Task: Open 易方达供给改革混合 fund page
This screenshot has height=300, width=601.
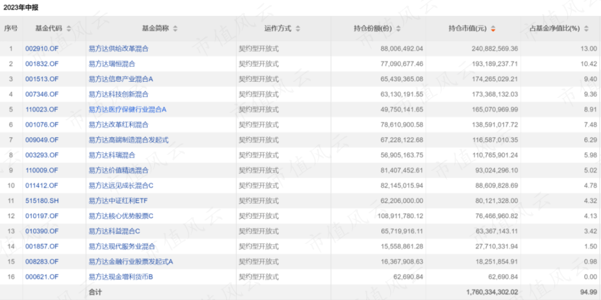Action: click(x=119, y=48)
